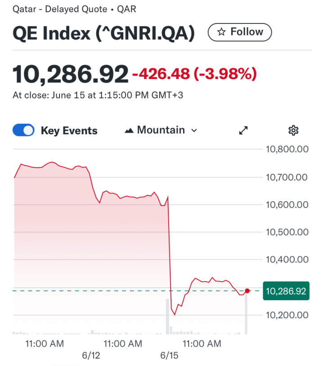The height and width of the screenshot is (366, 324).
Task: Open chart settings gear icon
Action: point(293,131)
